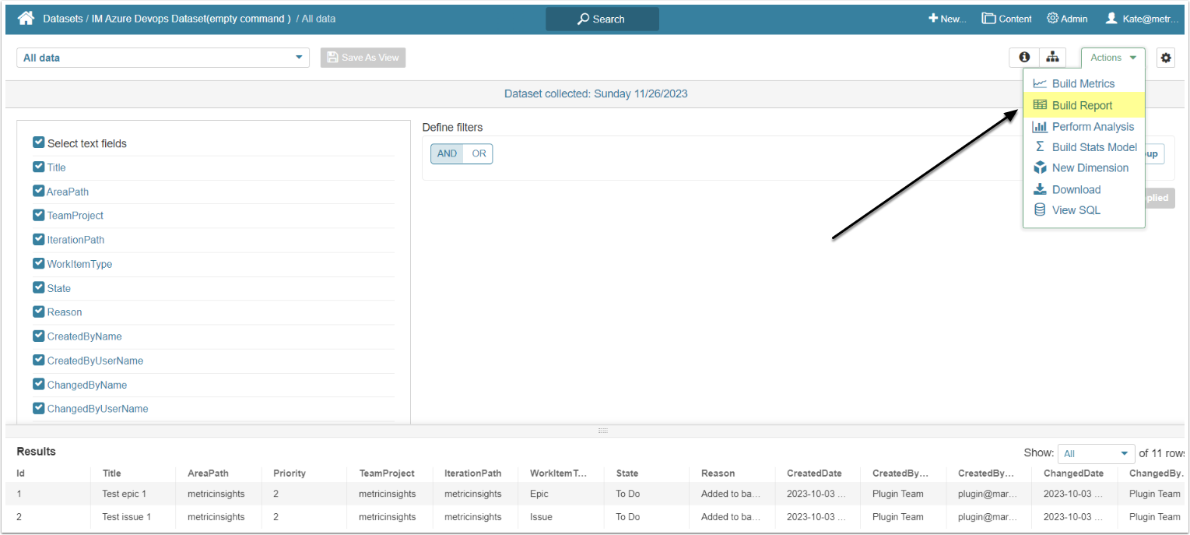Click the New plus item
Viewport: 1190px width, 535px height.
[946, 19]
